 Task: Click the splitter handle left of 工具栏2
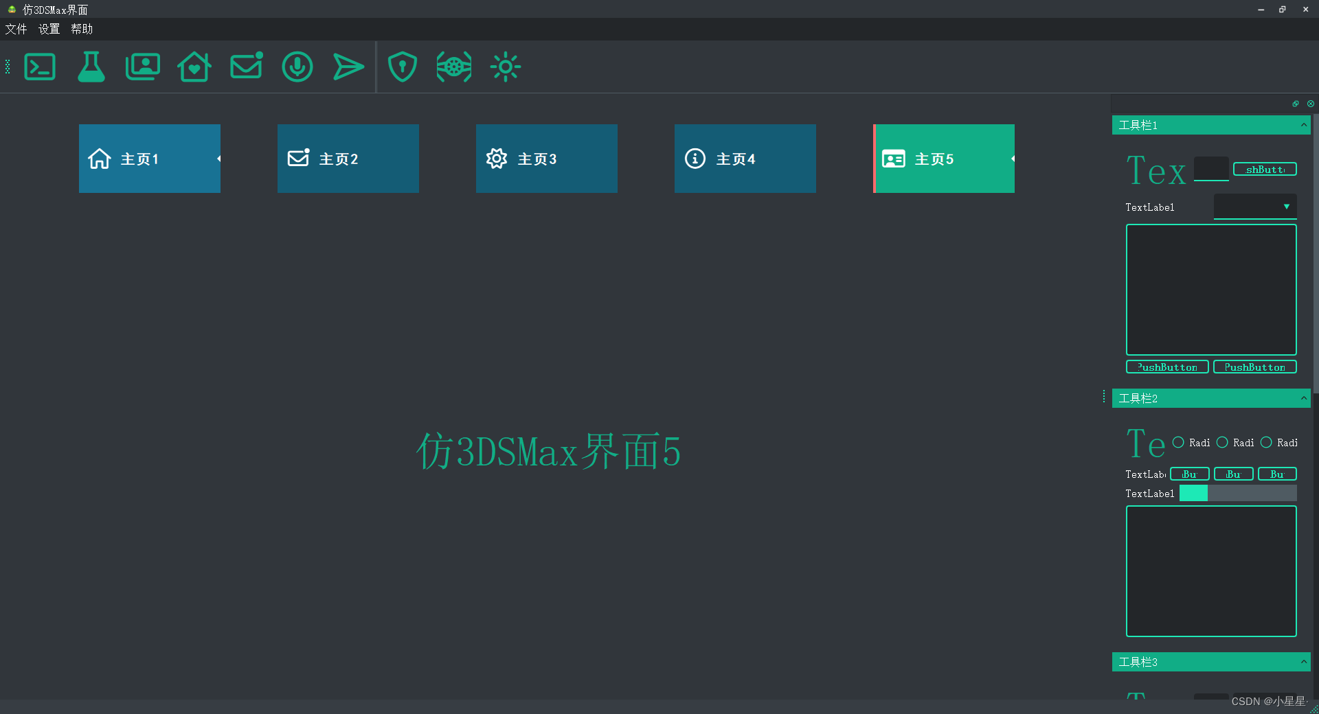tap(1104, 396)
